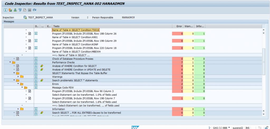This screenshot has height=129, width=270.
Task: Expand the Warnings folder
Action: (x=18, y=77)
